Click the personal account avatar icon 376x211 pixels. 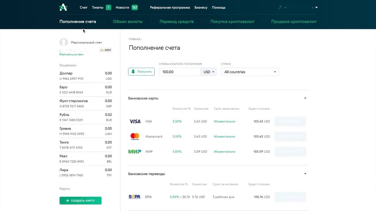click(x=64, y=42)
